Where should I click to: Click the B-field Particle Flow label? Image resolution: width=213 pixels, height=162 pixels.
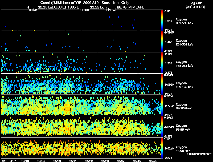(199, 154)
